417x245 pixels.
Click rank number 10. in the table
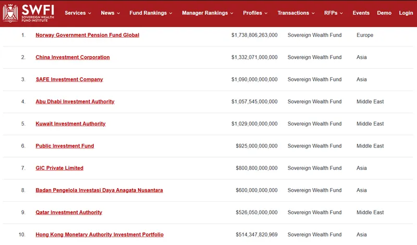tap(22, 235)
